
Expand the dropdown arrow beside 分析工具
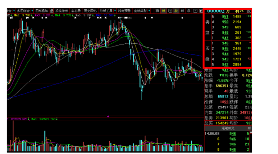[115, 11]
